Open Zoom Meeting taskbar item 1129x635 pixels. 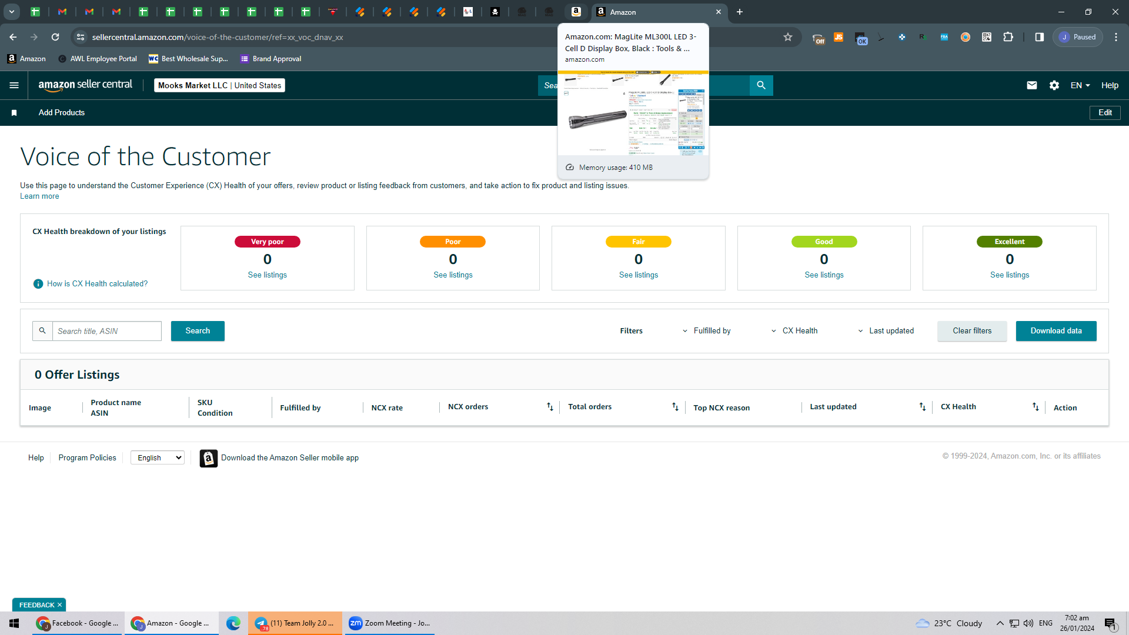(390, 623)
